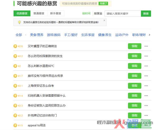Open more options for 上海保安证怎么自考
This screenshot has height=130, width=158.
click(146, 86)
